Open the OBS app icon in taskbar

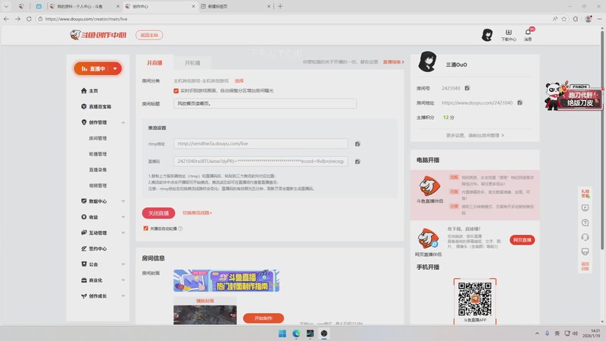point(324,333)
